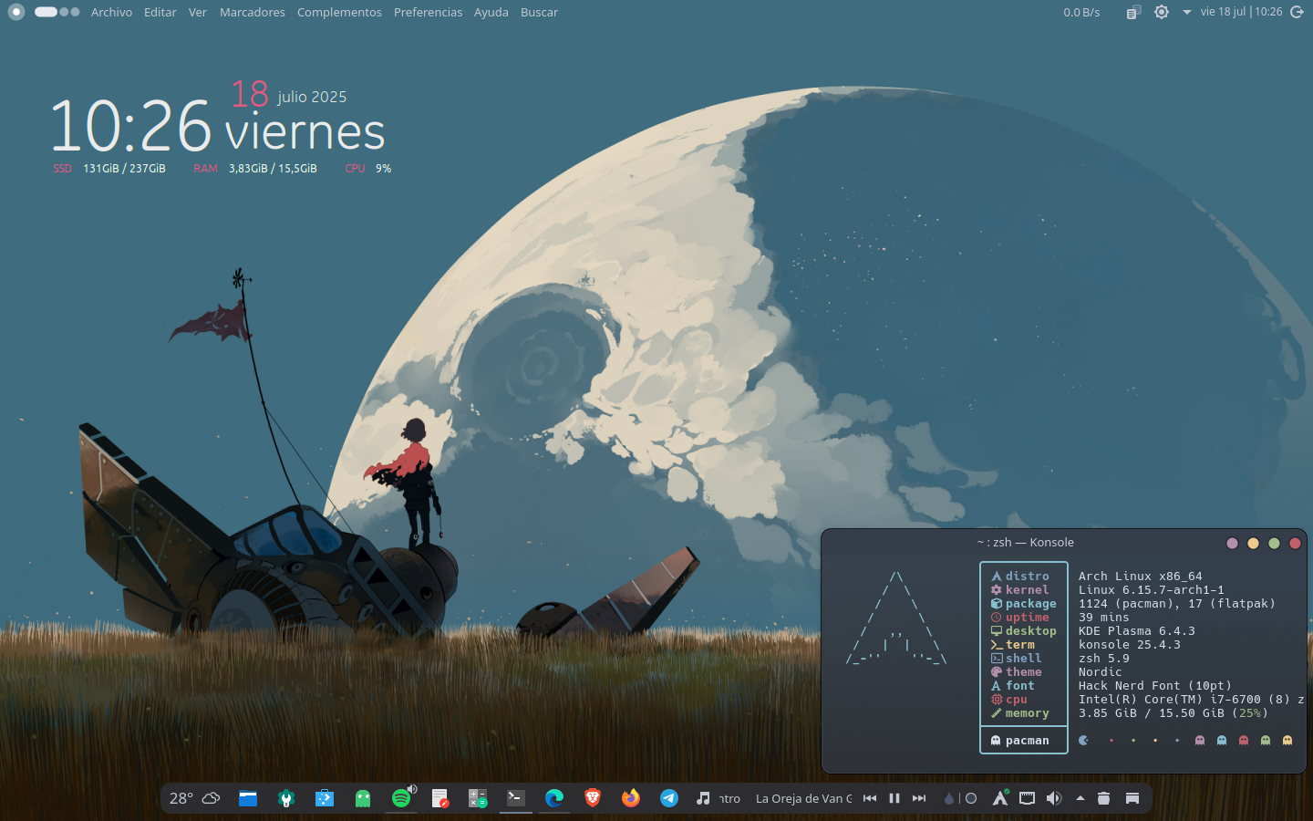Open the Editar menu
Viewport: 1313px width, 821px height.
(x=160, y=12)
